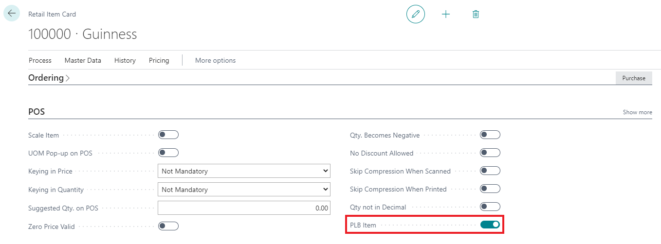Enable Zero Price Valid switch
Viewport: 661px width, 244px height.
[168, 226]
